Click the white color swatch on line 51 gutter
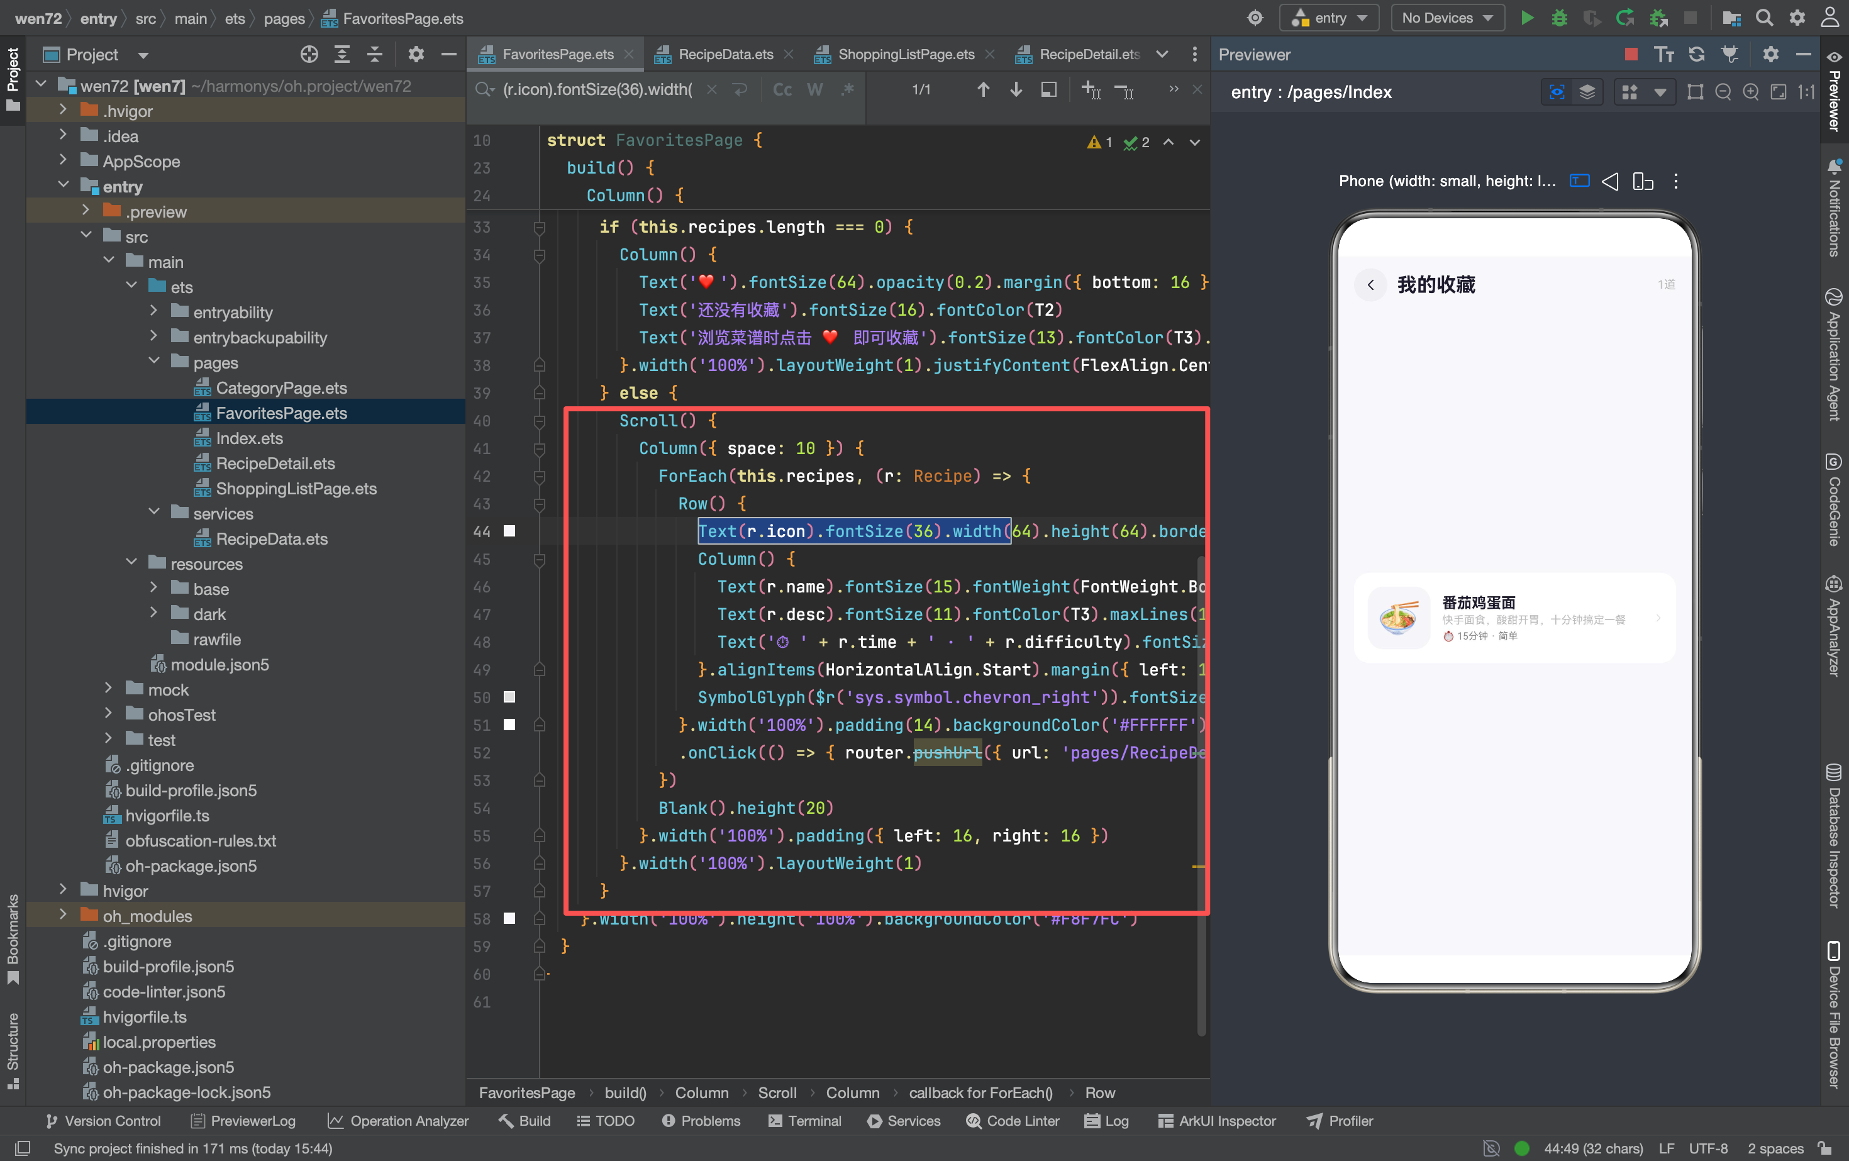This screenshot has width=1849, height=1161. pos(509,724)
